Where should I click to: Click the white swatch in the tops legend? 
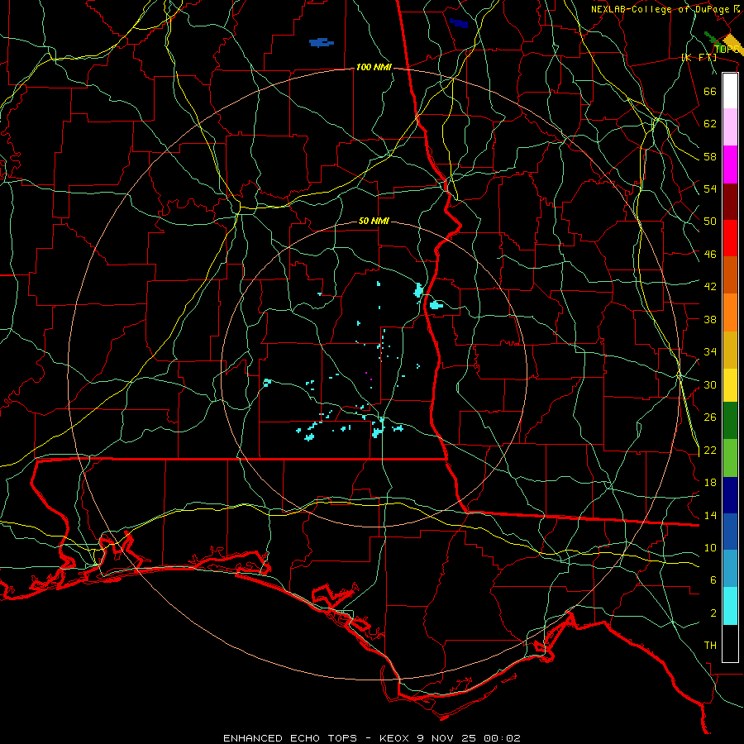tap(730, 91)
